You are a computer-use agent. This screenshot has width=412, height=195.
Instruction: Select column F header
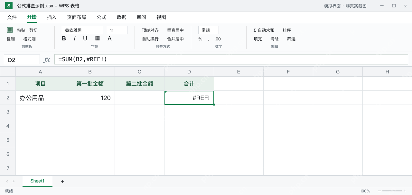[288, 72]
